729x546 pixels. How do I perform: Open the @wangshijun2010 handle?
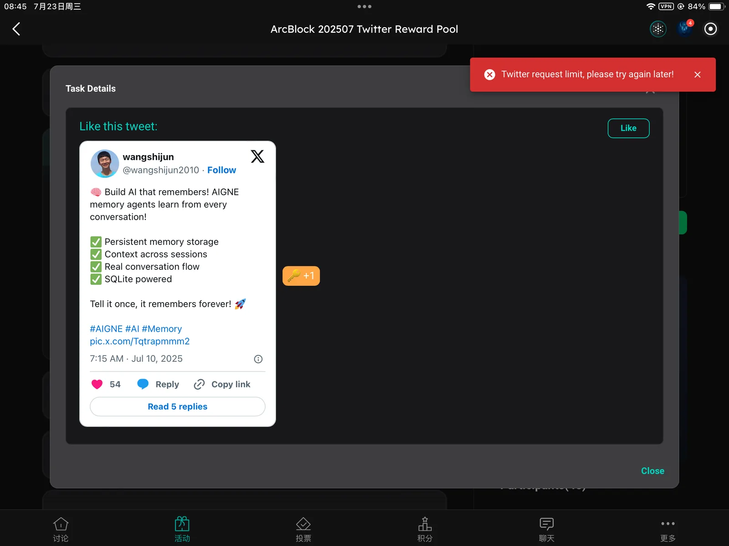pos(161,170)
